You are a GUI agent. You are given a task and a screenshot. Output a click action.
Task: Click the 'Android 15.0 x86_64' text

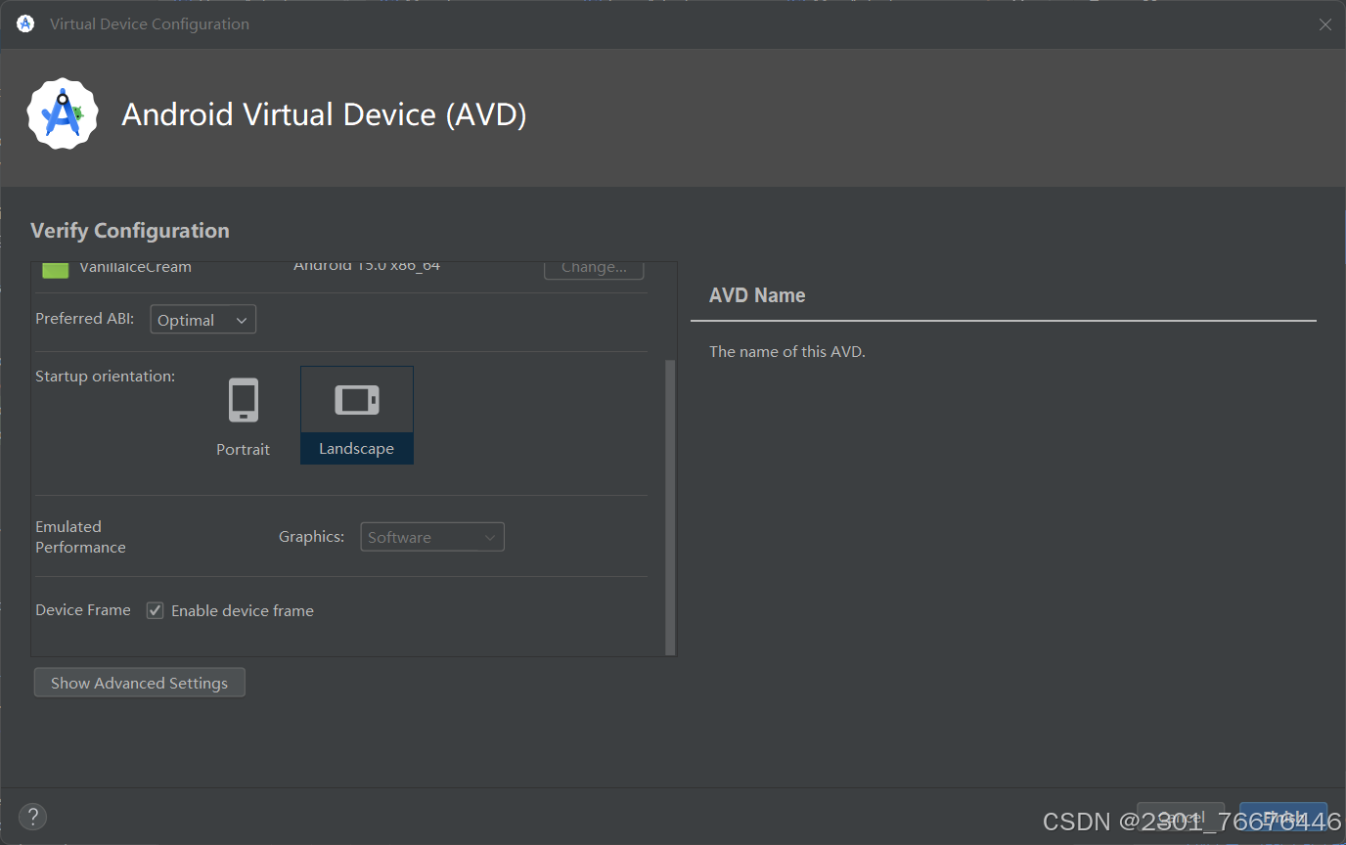tap(367, 266)
